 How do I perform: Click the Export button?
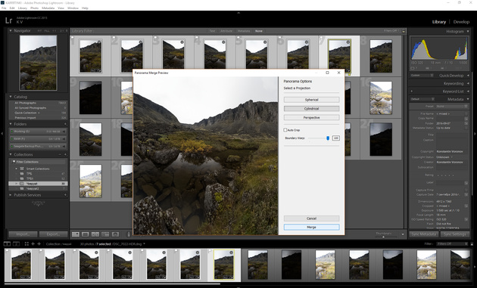click(x=53, y=234)
